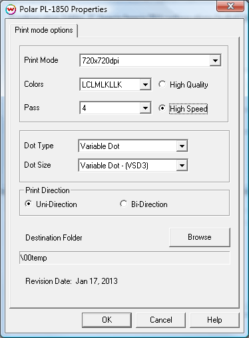
Task: Open the Colors LCLMLKLLK combo box
Action: coord(115,84)
